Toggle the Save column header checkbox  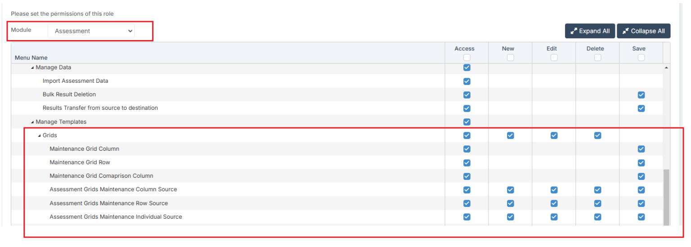(641, 58)
